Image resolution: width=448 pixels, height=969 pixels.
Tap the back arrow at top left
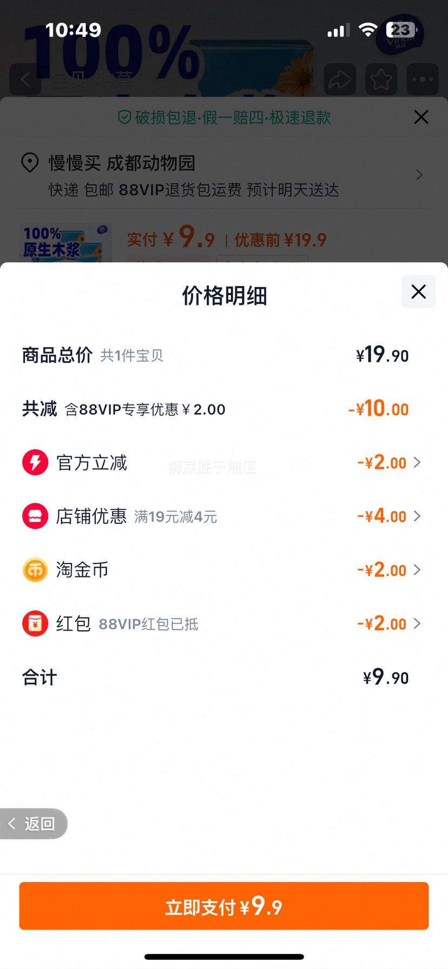25,80
